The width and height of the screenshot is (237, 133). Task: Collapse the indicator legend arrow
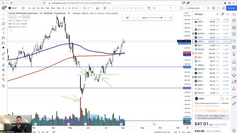[x=10, y=30]
